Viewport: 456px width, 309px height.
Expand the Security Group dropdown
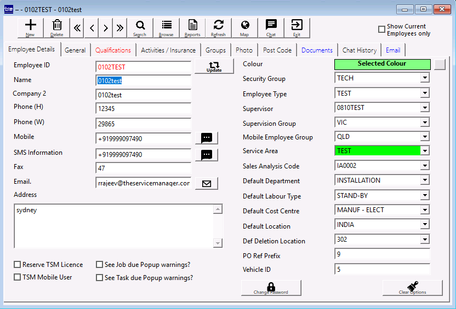(424, 78)
